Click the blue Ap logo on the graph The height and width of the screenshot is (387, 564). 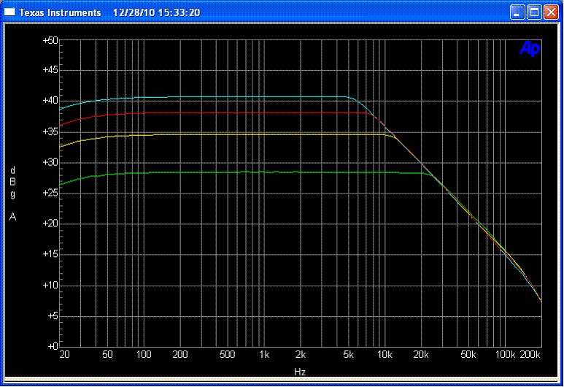tap(530, 48)
